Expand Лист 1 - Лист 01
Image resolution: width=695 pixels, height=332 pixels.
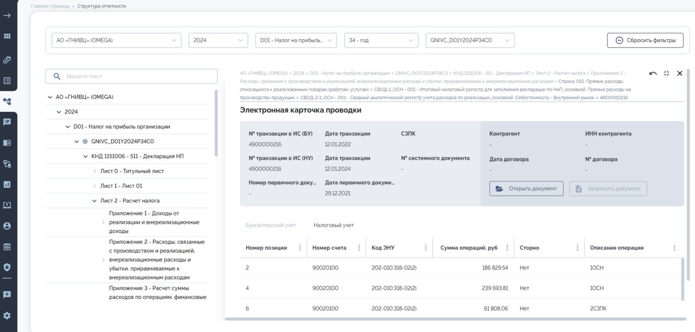(x=94, y=186)
